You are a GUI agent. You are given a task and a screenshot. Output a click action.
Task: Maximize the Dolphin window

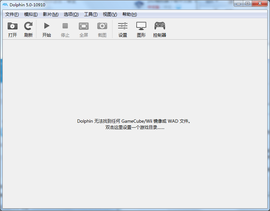point(247,3)
